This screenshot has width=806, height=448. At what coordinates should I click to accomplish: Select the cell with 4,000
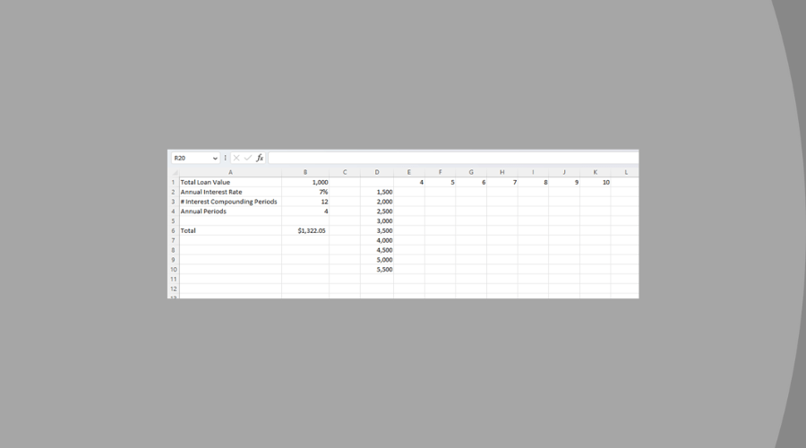(377, 240)
